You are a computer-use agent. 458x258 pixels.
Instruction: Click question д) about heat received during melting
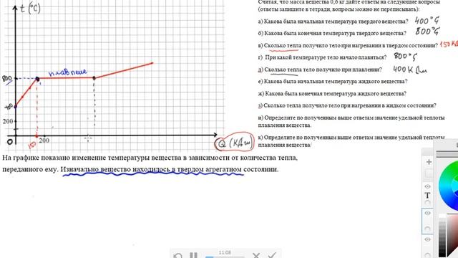pyautogui.click(x=320, y=70)
